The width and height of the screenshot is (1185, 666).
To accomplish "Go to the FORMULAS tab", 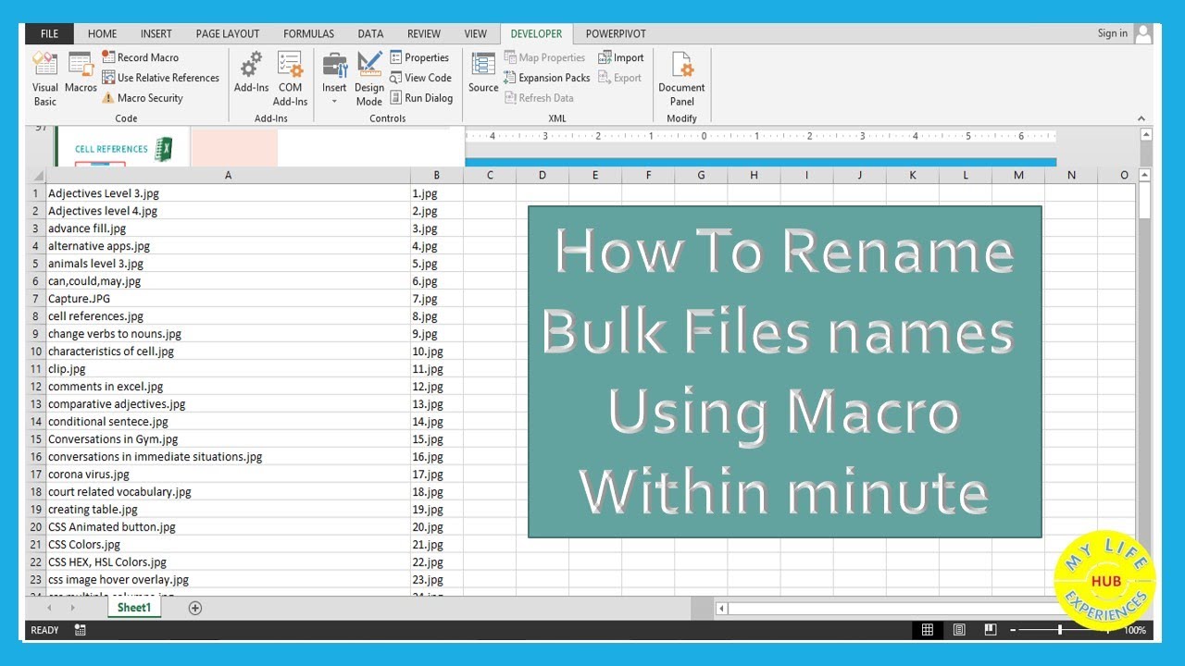I will (x=309, y=34).
